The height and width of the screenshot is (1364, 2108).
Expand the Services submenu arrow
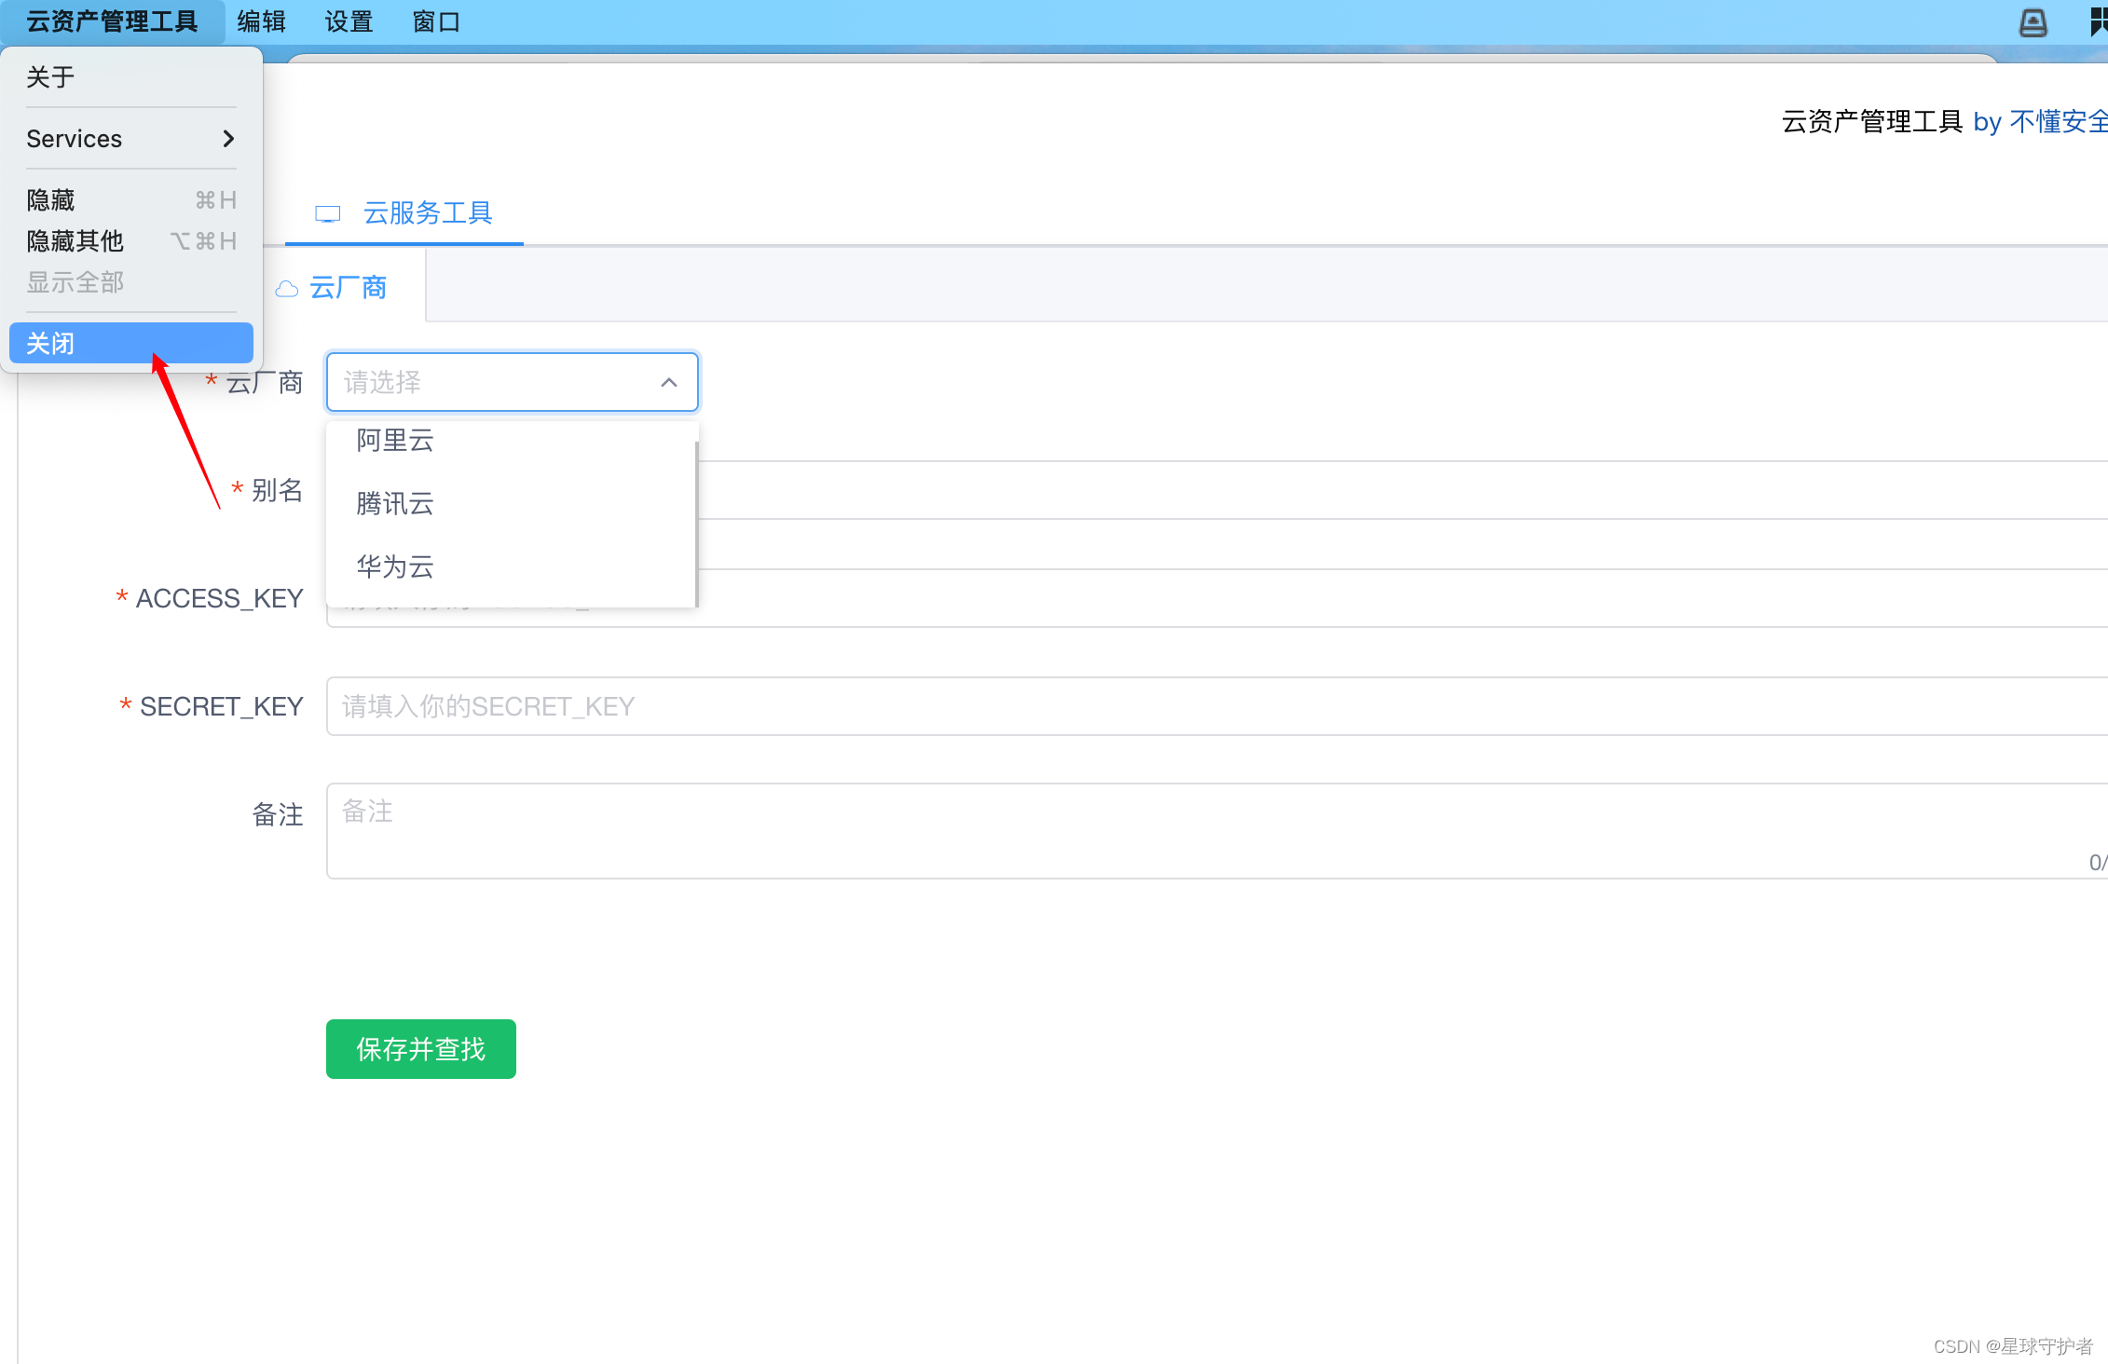(x=228, y=139)
